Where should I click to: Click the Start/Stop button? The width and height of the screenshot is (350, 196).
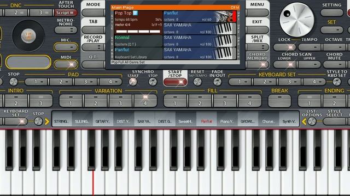coord(175,82)
